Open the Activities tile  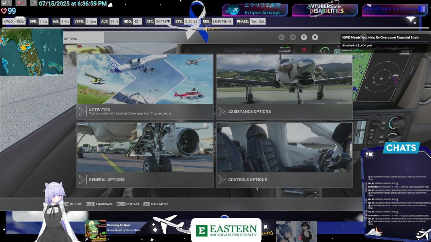point(145,87)
